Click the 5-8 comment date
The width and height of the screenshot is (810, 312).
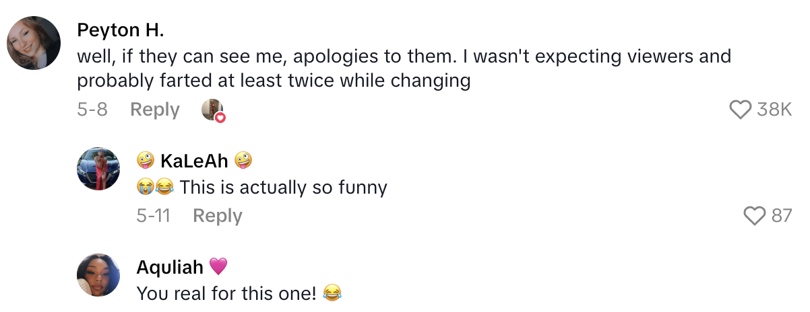(x=92, y=110)
